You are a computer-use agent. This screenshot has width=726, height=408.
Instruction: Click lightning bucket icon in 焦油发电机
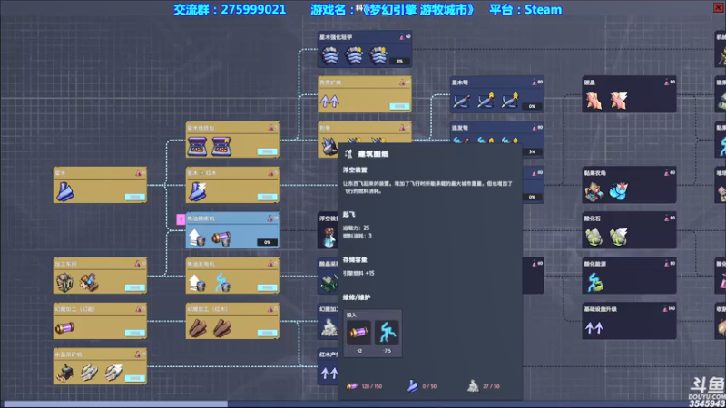click(x=221, y=282)
